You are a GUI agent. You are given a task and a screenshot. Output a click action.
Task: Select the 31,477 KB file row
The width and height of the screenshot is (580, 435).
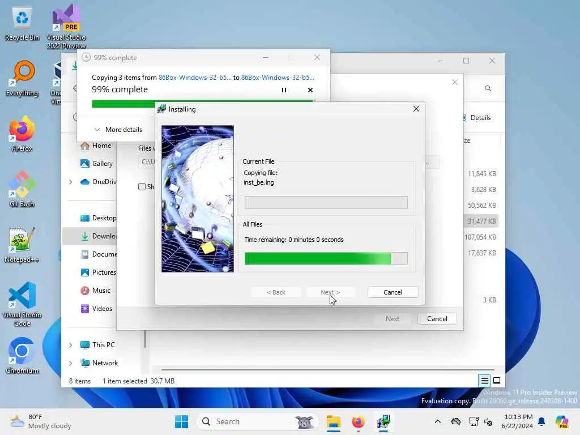click(481, 221)
